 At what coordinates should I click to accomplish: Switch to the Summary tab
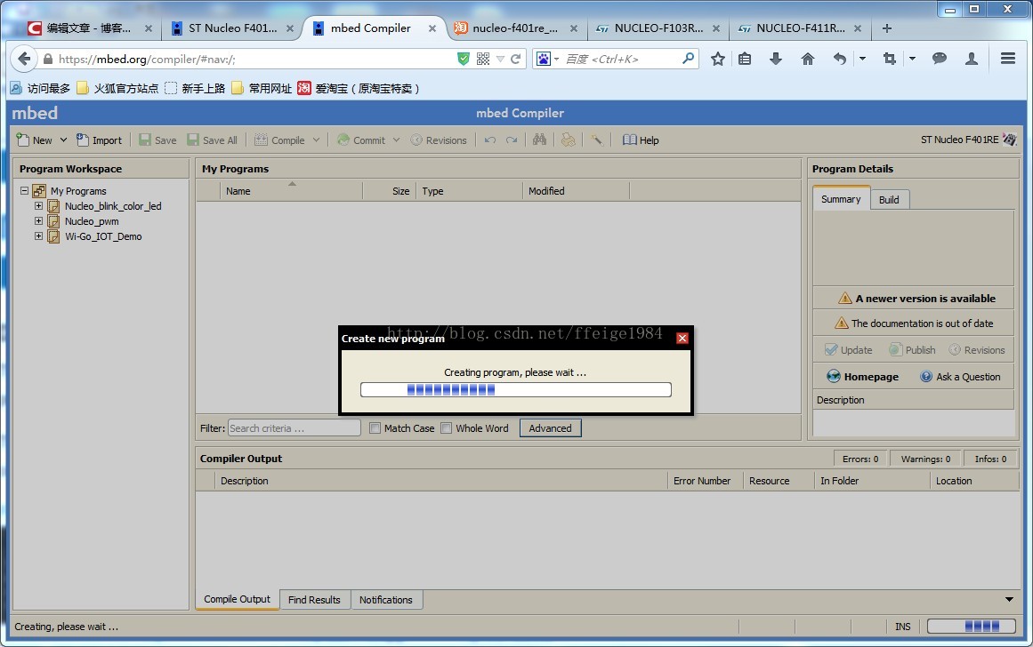coord(841,199)
